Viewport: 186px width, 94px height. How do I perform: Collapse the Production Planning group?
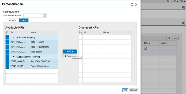(14, 37)
